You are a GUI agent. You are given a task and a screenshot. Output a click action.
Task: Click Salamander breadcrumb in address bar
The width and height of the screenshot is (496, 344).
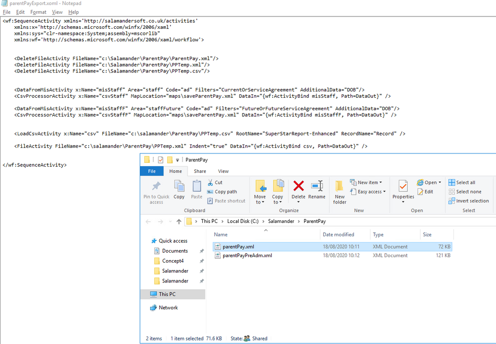click(281, 221)
